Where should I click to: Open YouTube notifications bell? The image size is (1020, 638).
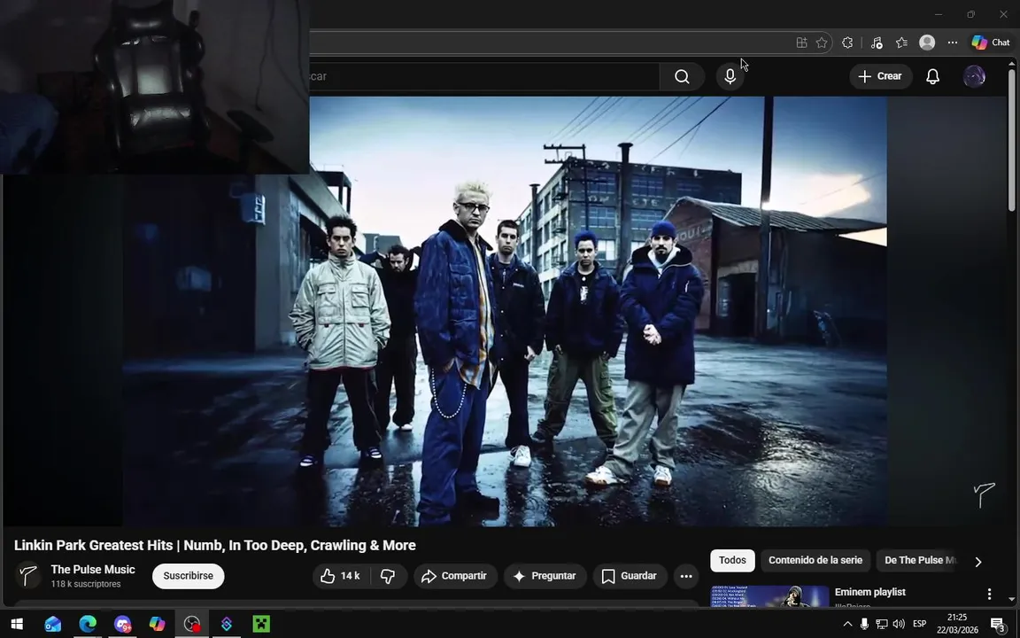[x=933, y=76]
